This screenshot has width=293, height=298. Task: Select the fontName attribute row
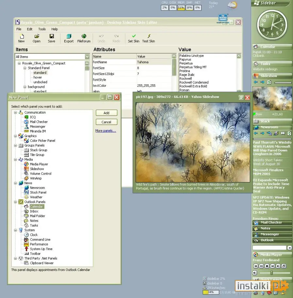[132, 62]
